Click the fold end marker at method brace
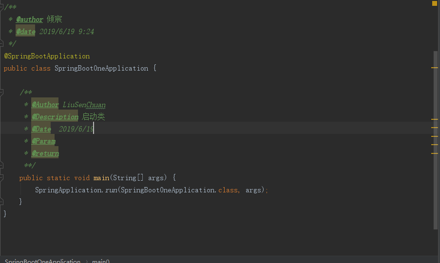Image resolution: width=440 pixels, height=263 pixels. [x=1, y=202]
